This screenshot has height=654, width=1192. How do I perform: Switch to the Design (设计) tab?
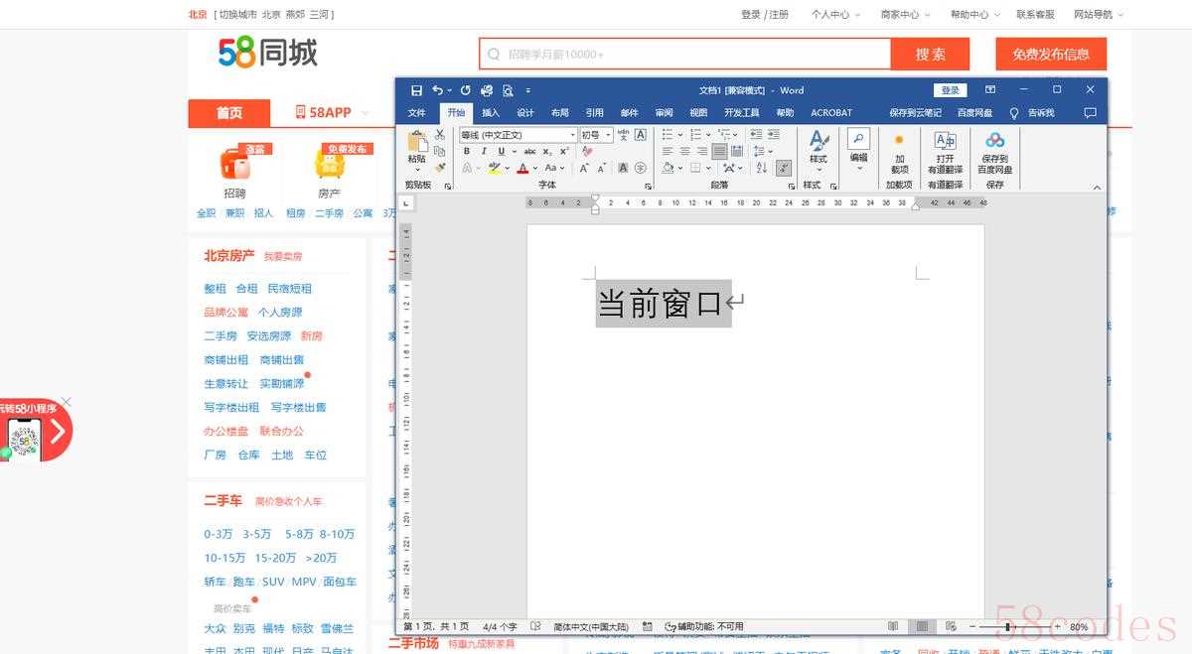click(525, 112)
